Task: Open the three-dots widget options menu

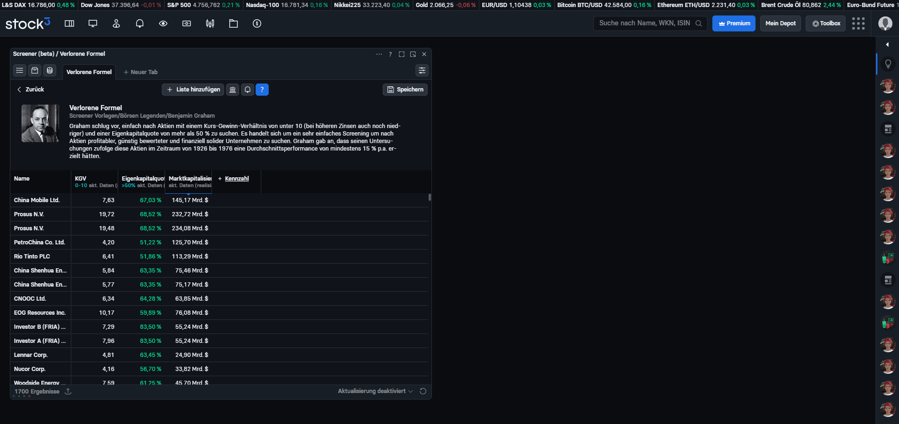Action: (x=379, y=54)
